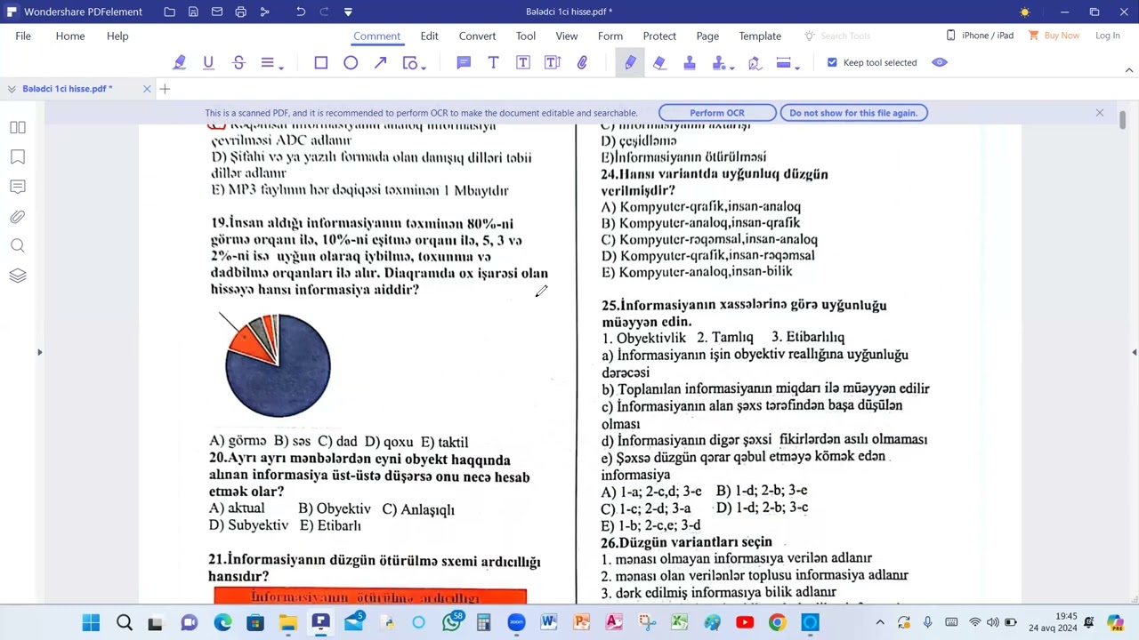Toggle the light theme sun icon
1139x640 pixels.
[1024, 12]
